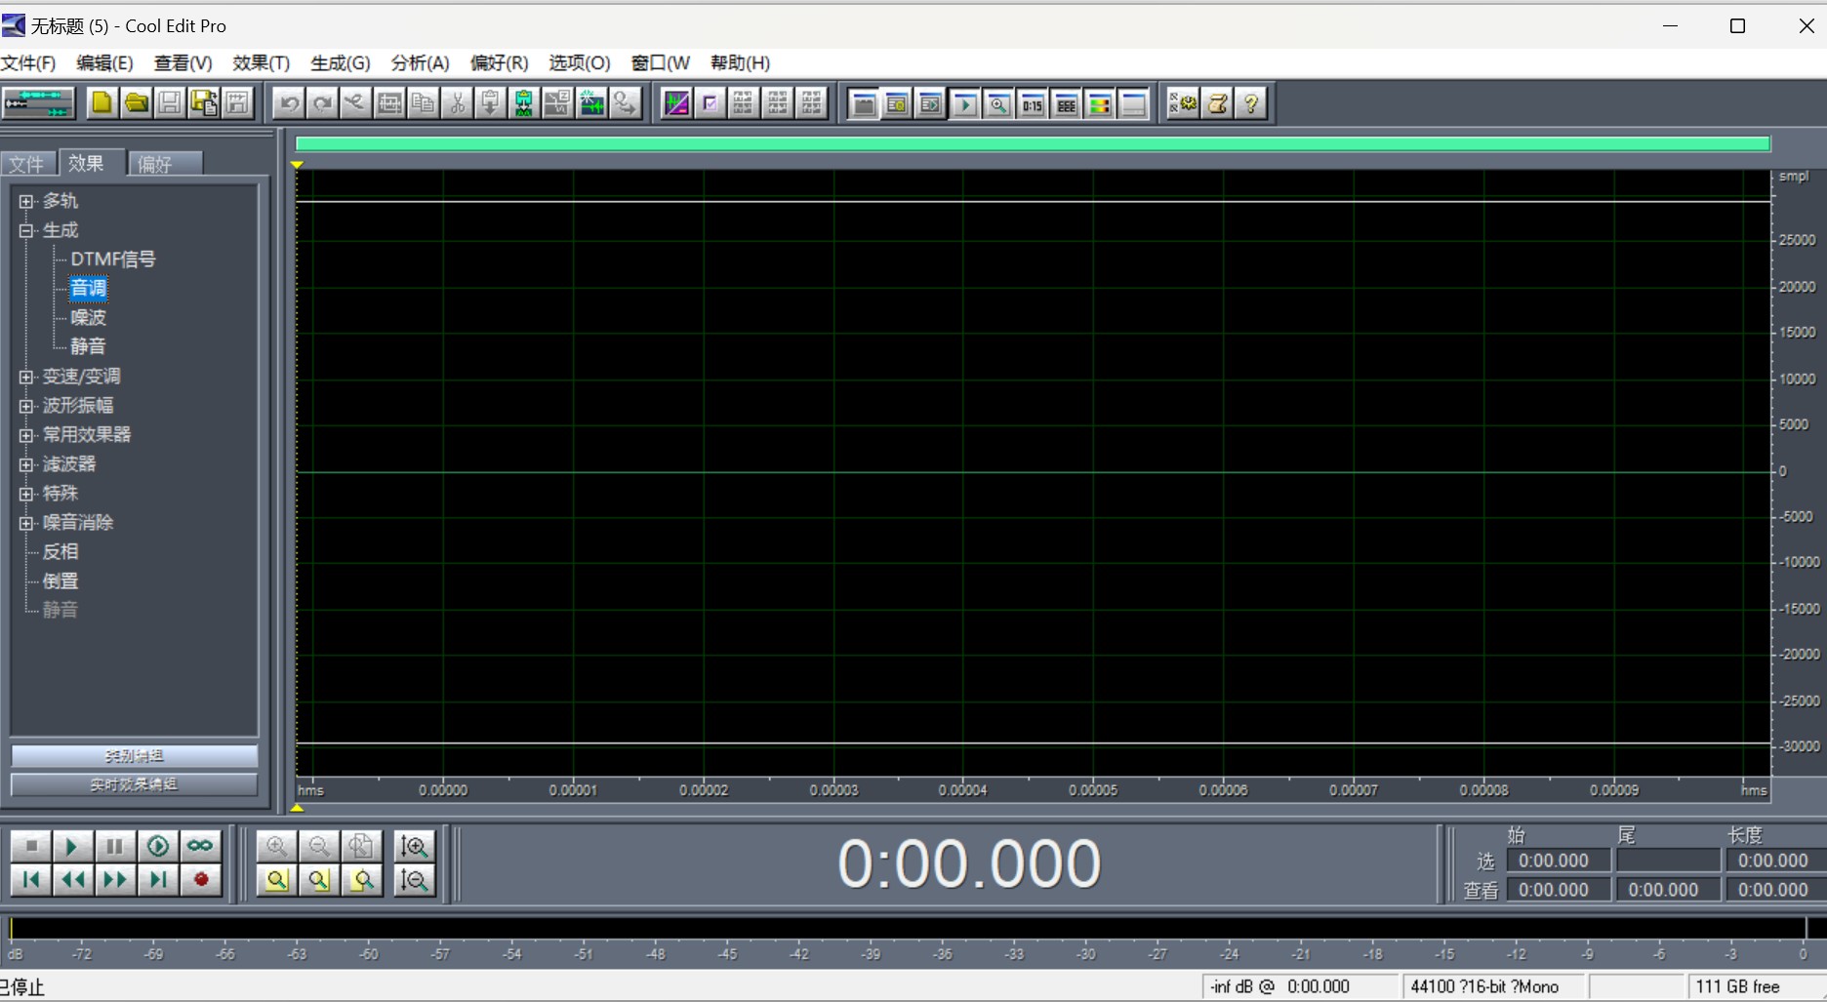The image size is (1827, 1002).
Task: Open scripts with the scroll icon
Action: [x=1217, y=103]
